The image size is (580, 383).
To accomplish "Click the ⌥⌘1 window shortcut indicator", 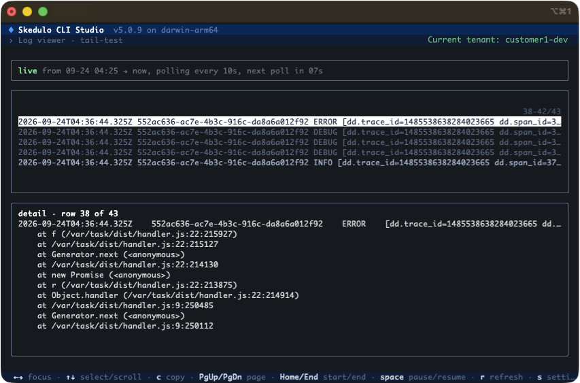I will click(x=561, y=12).
